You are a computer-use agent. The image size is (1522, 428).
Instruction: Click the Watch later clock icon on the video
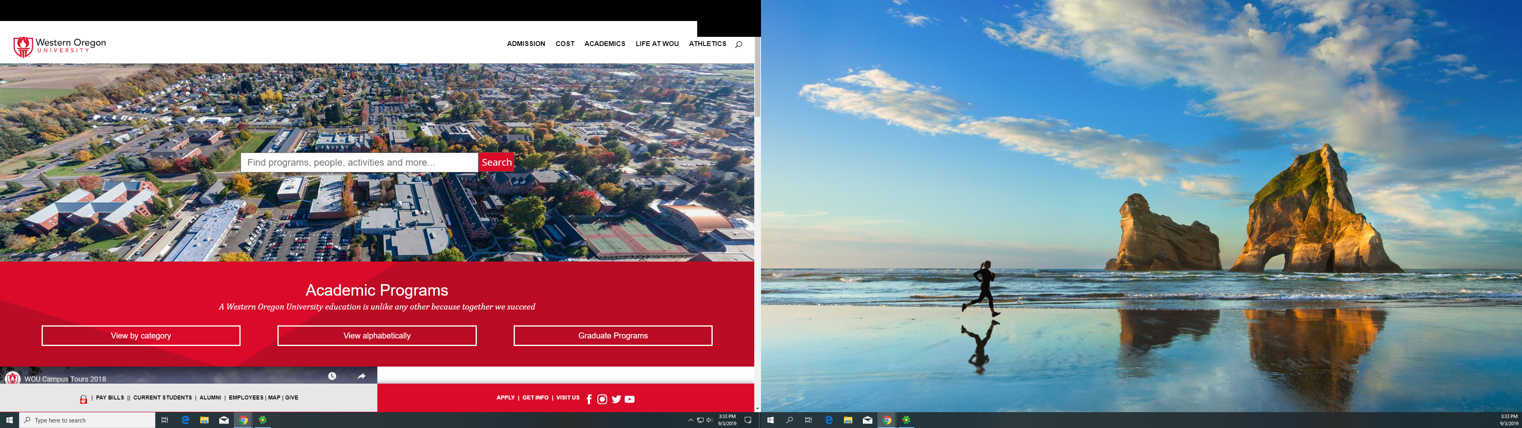[332, 376]
